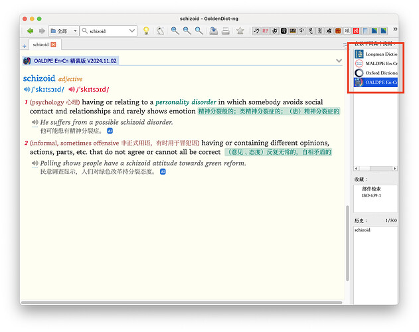Play the red American pronunciation audio
Viewport: 419px width, 332px height.
pyautogui.click(x=72, y=89)
